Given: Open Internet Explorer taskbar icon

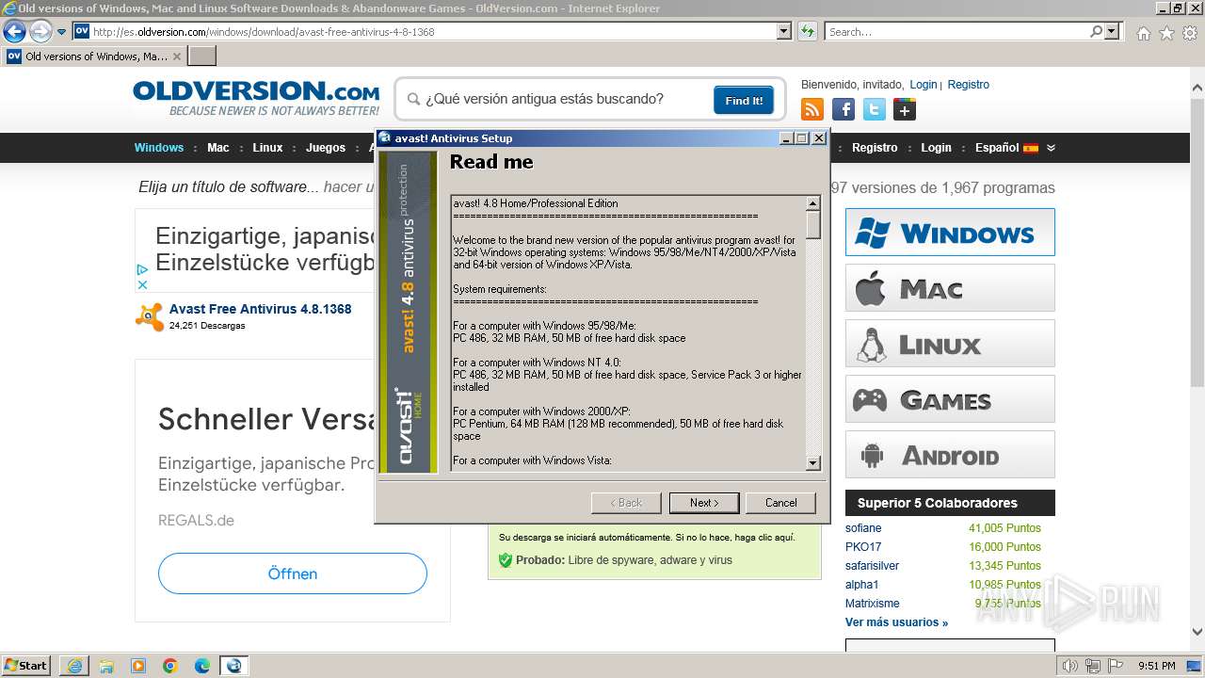Looking at the screenshot, I should click(x=74, y=666).
